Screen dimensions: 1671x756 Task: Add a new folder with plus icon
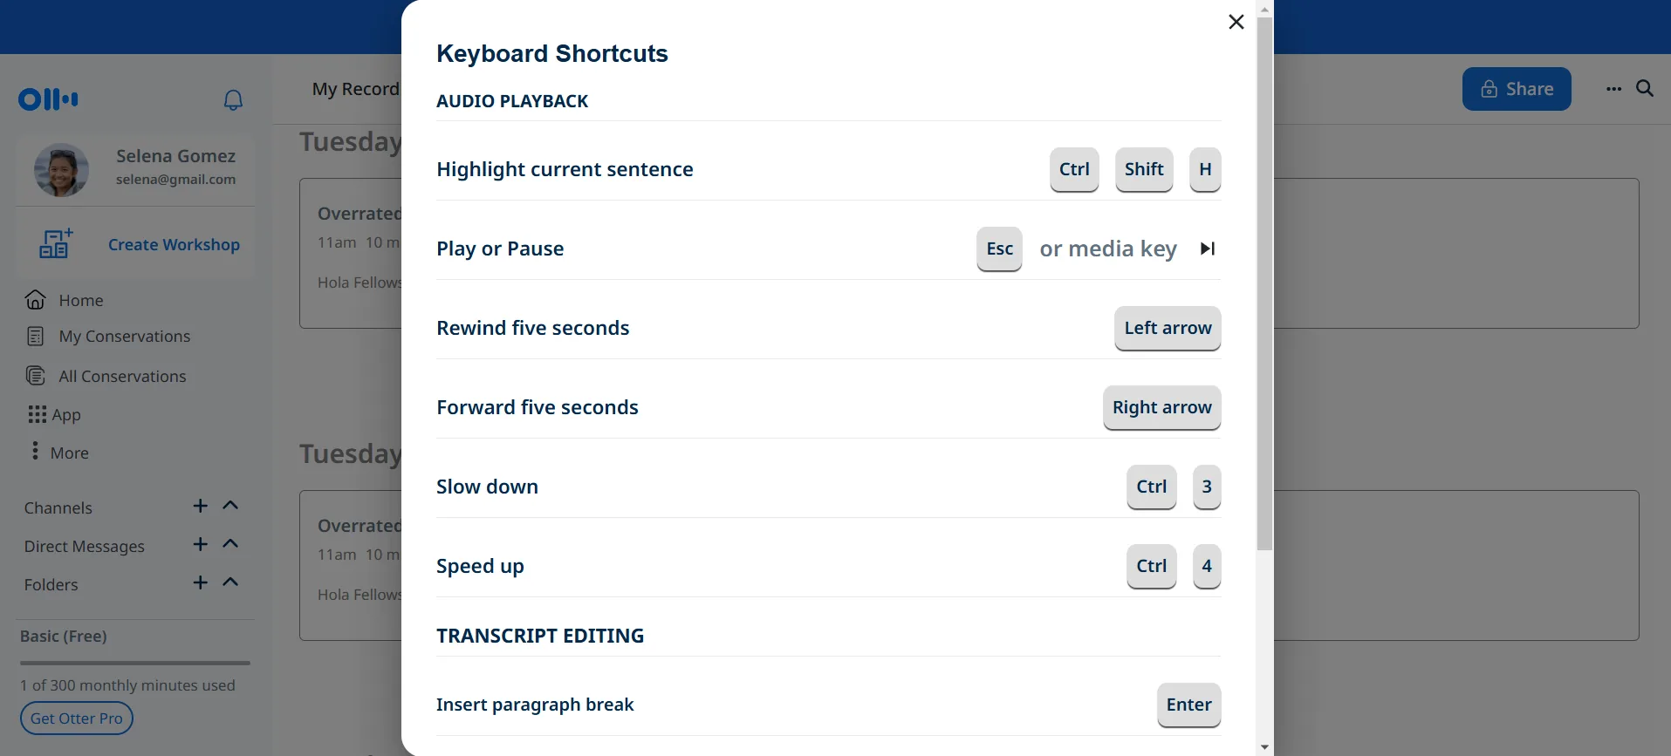point(201,582)
